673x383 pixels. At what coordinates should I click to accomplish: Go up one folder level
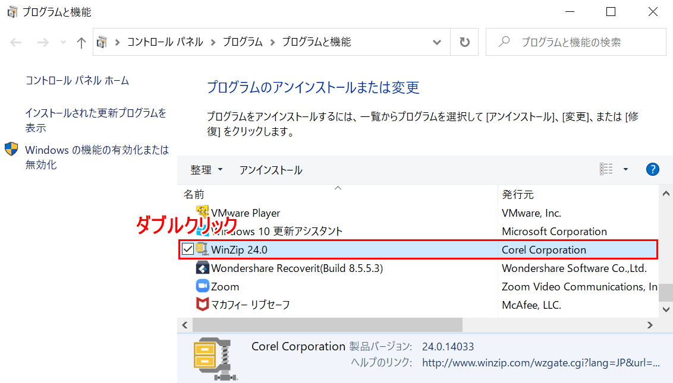pyautogui.click(x=81, y=42)
